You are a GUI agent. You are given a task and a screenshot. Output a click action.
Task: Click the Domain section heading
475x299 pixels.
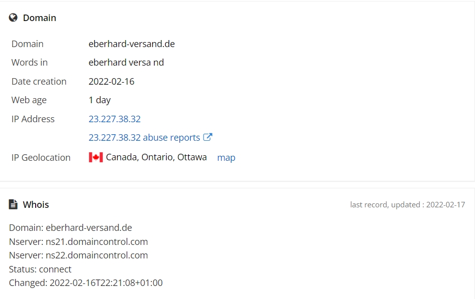(x=39, y=18)
